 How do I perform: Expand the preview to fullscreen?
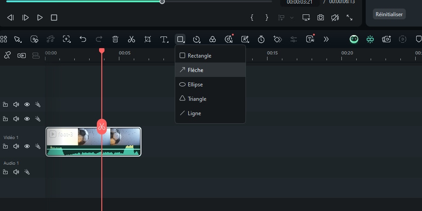(x=349, y=18)
